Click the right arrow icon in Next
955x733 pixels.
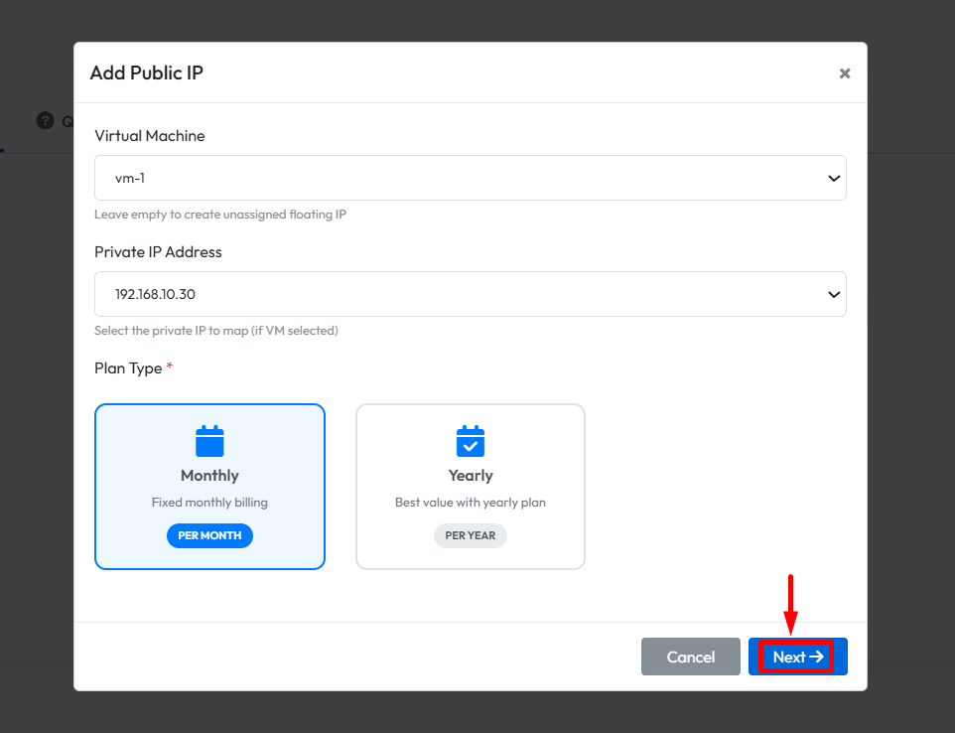tap(817, 657)
